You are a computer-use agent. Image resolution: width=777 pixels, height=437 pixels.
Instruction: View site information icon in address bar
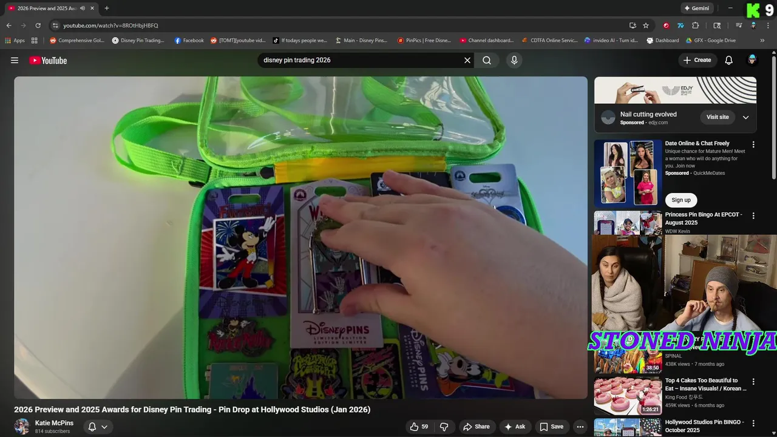tap(55, 25)
